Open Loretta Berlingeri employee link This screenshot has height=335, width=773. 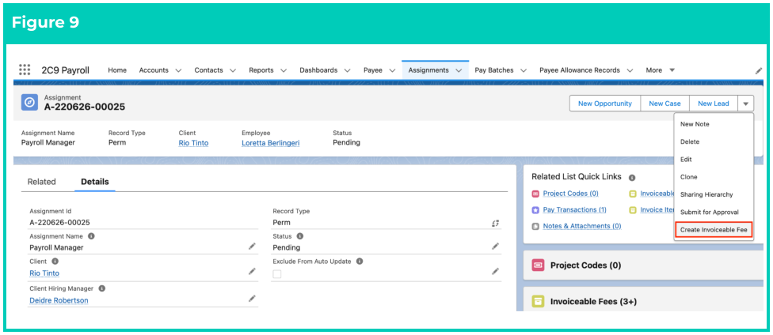[271, 143]
